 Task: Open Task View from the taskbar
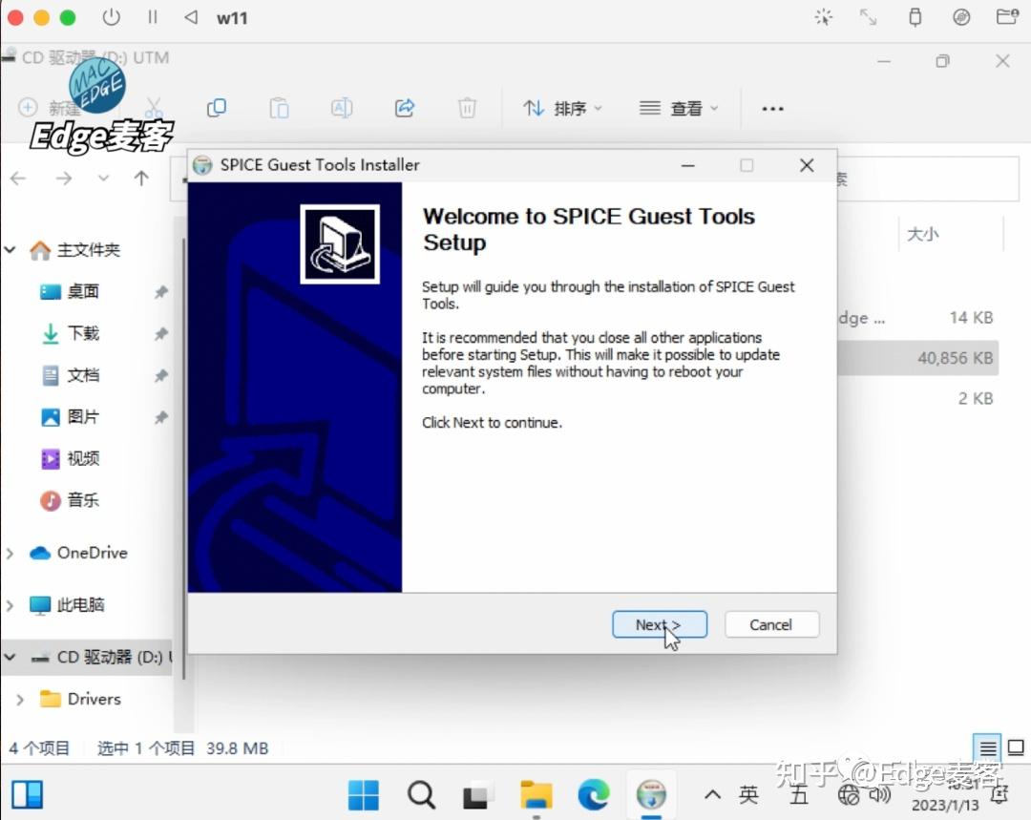477,793
